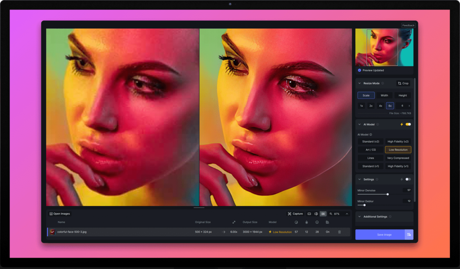Click the right panel vertical scrollbar
The width and height of the screenshot is (460, 269).
click(x=415, y=140)
